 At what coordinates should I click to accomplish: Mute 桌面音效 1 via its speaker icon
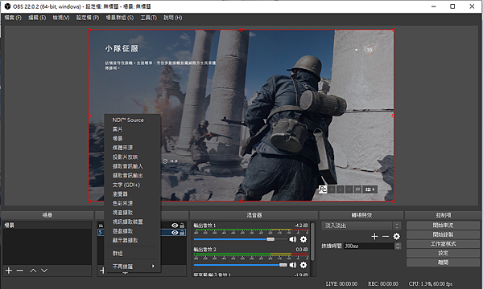pos(293,239)
